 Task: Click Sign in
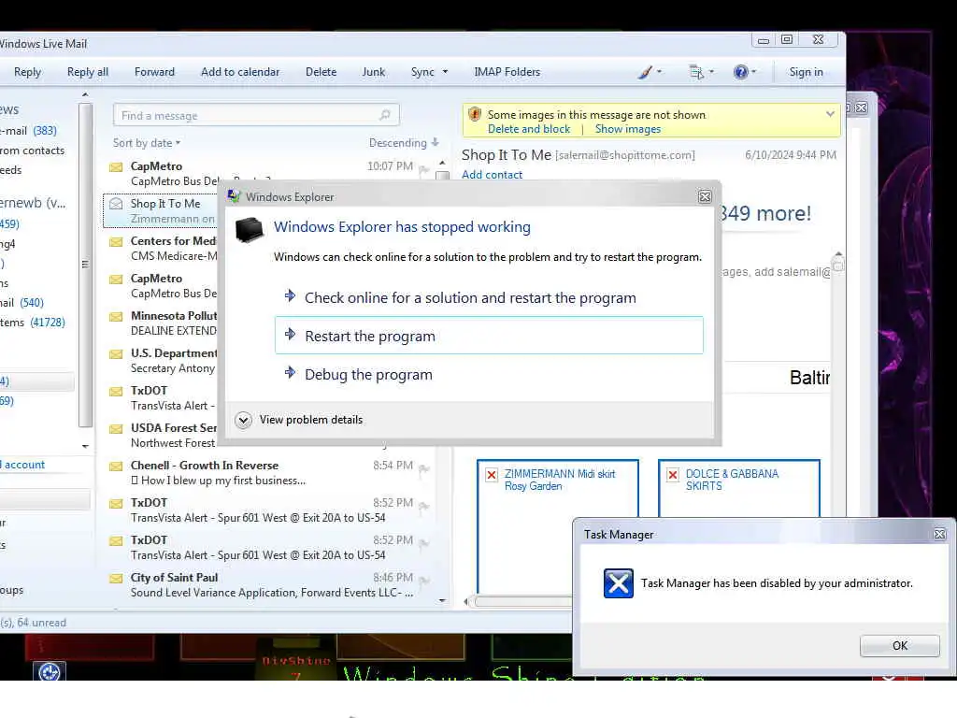click(x=806, y=72)
